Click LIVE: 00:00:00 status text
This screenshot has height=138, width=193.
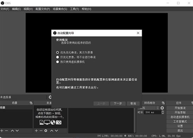[x=112, y=136]
